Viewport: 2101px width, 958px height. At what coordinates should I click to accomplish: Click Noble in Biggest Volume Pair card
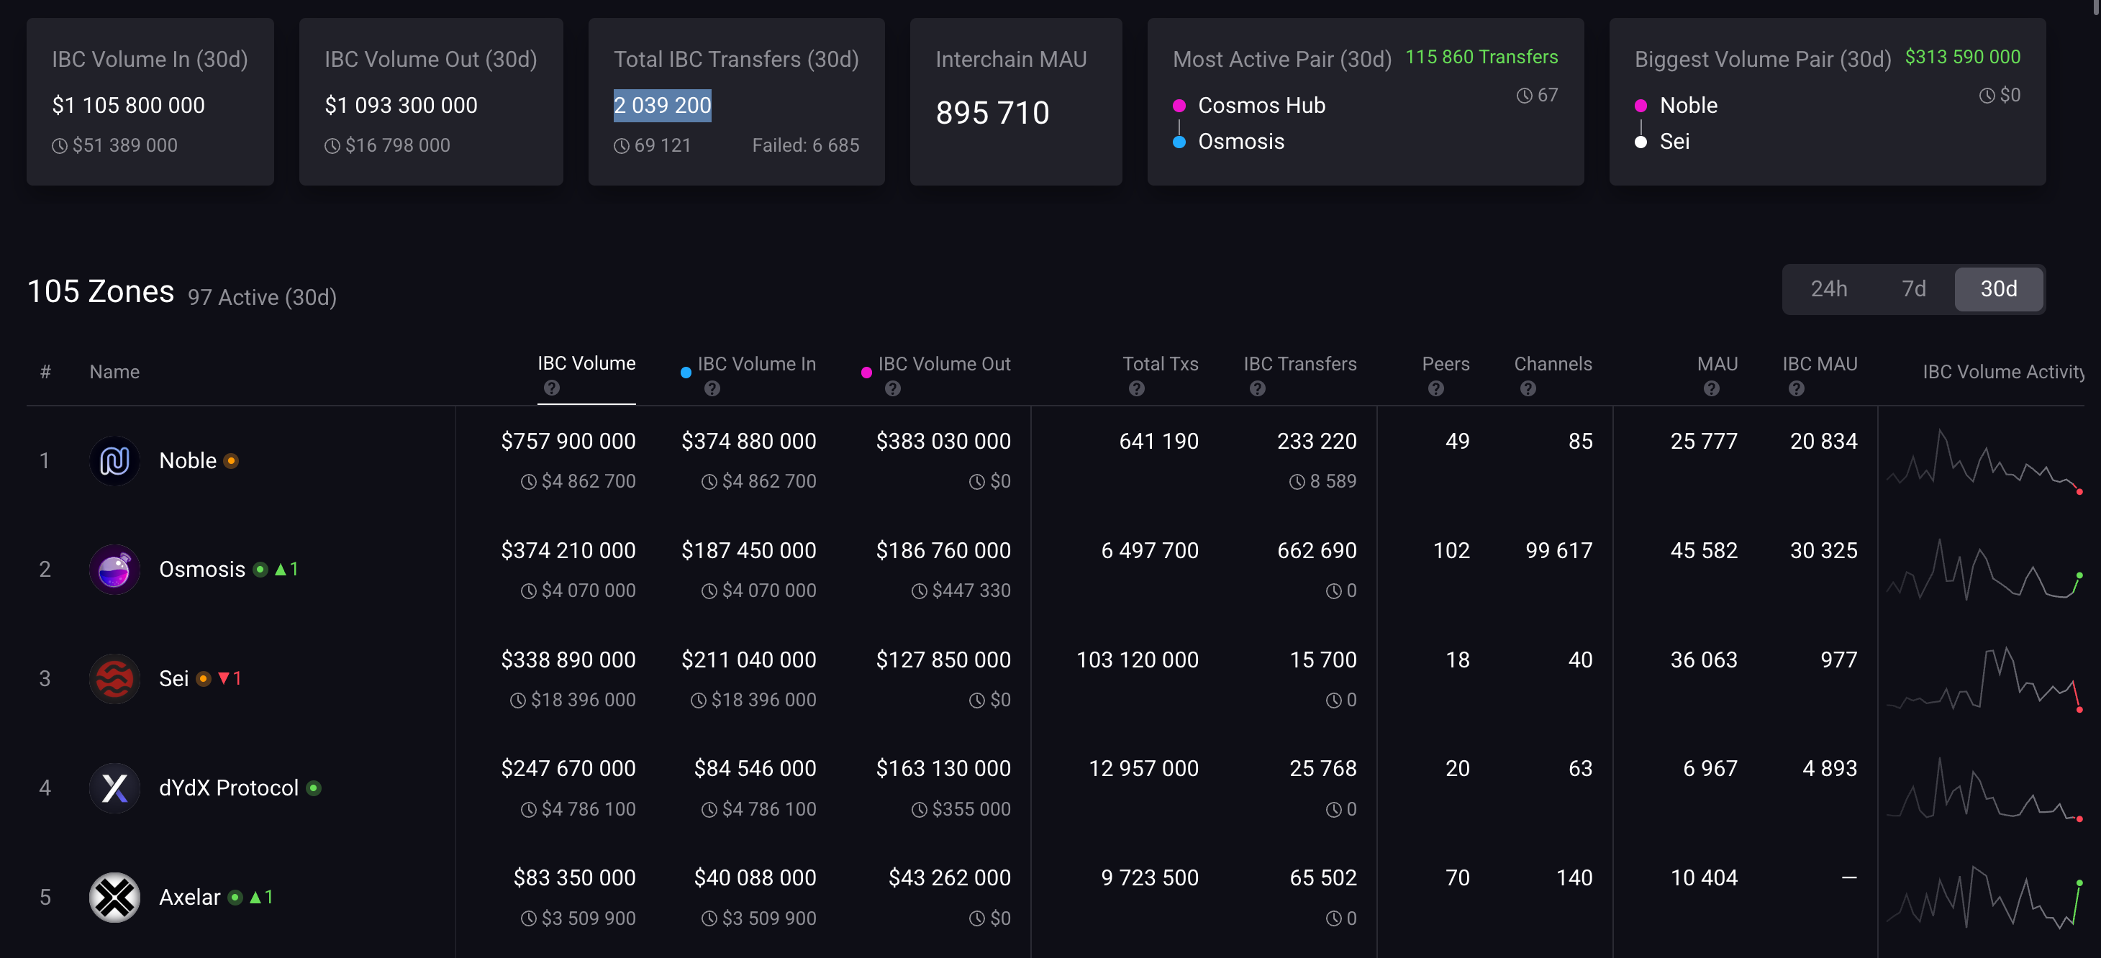[x=1688, y=105]
